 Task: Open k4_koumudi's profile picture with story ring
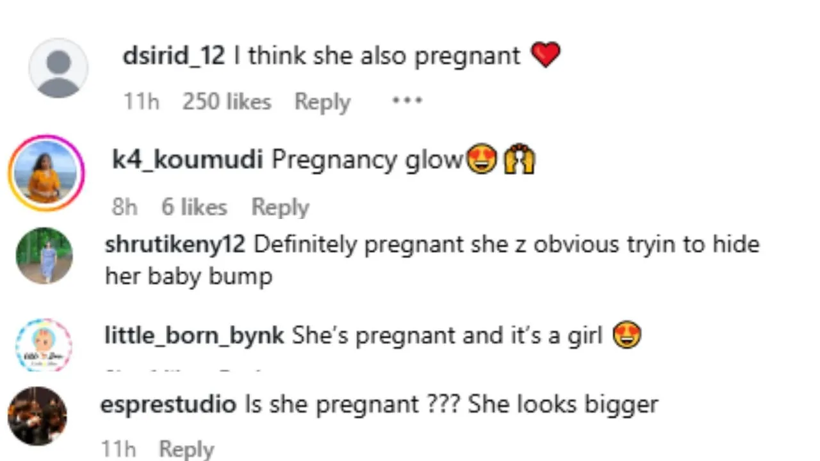46,173
